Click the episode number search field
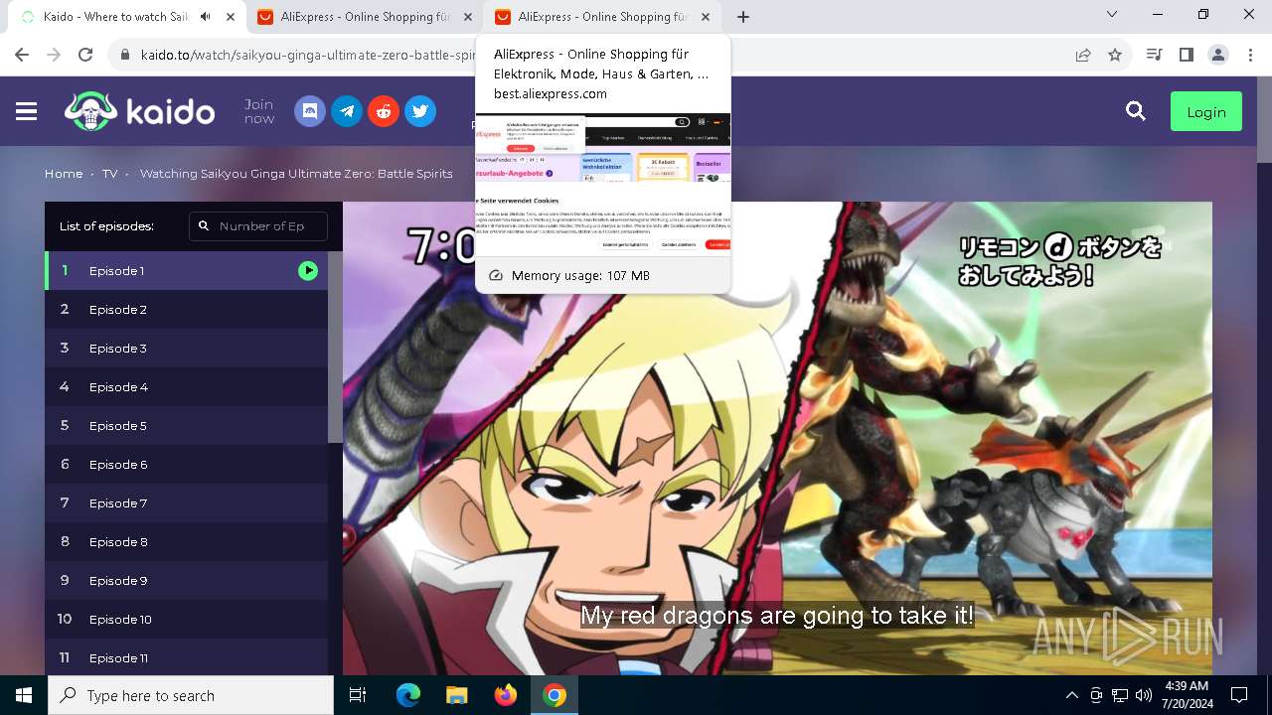Image resolution: width=1272 pixels, height=715 pixels. coord(258,226)
